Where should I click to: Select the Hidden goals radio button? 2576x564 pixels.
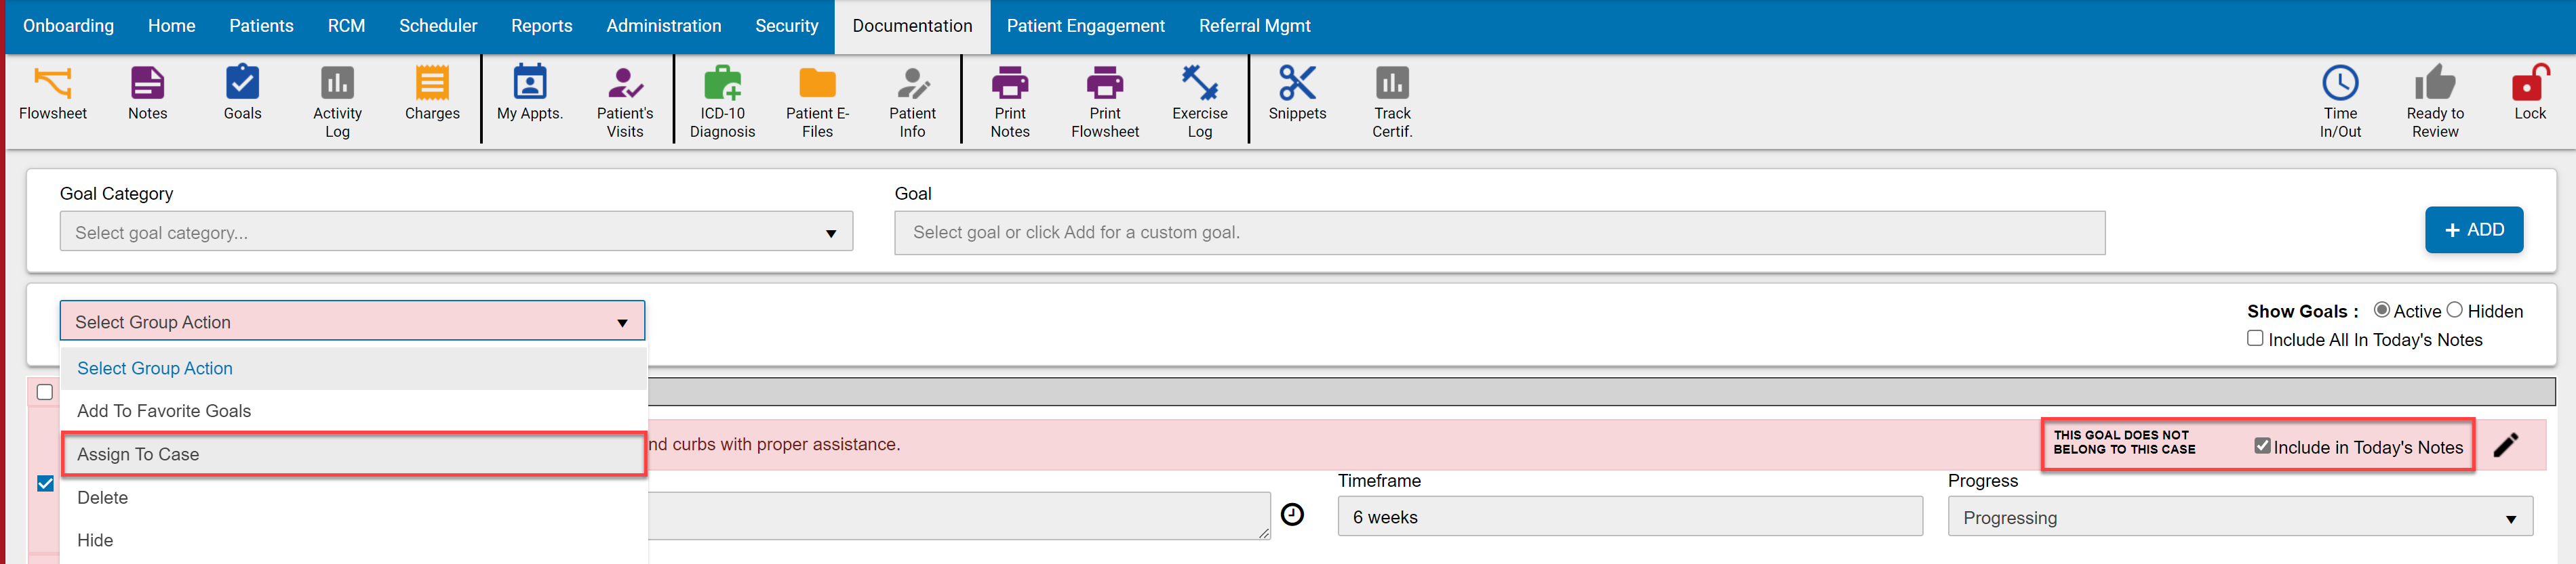(x=2453, y=311)
